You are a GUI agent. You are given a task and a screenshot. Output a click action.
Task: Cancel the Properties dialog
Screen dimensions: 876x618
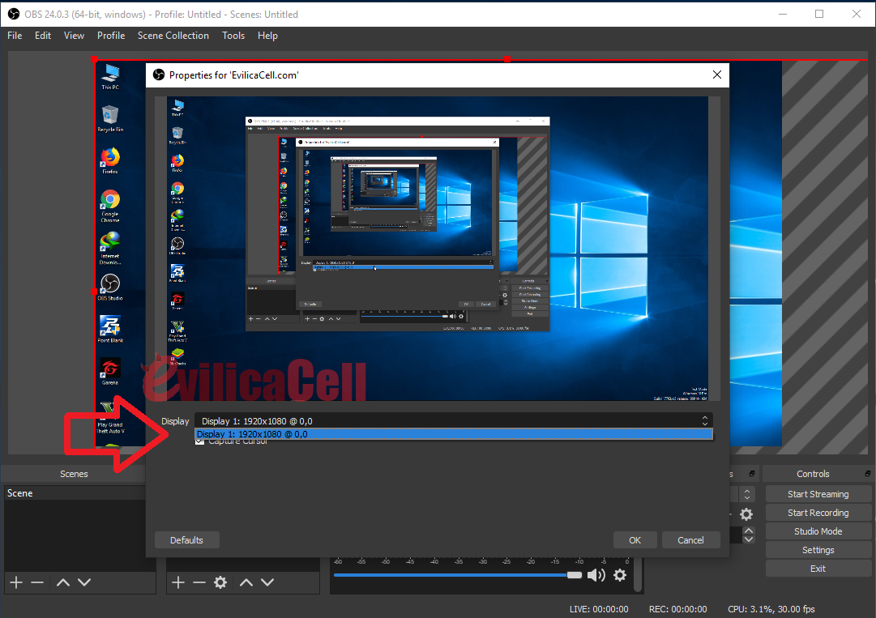tap(690, 540)
